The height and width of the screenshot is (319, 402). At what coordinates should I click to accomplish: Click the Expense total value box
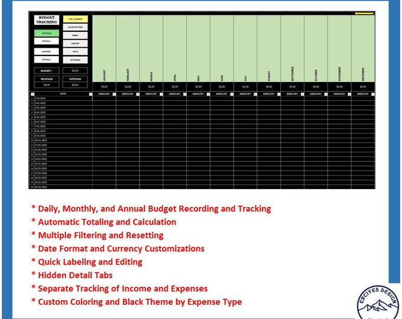pos(75,85)
